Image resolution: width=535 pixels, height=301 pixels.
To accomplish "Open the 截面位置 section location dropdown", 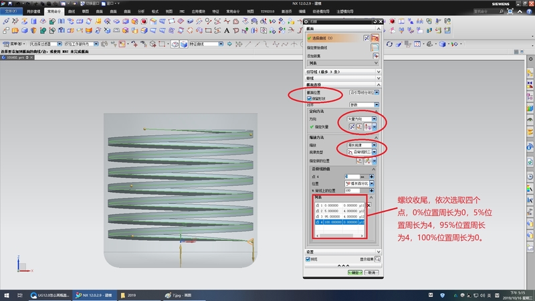I will (x=363, y=92).
